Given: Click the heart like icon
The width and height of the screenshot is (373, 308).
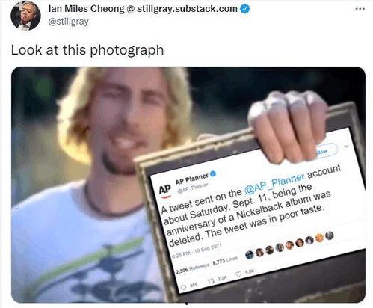Looking at the screenshot, I should (238, 274).
